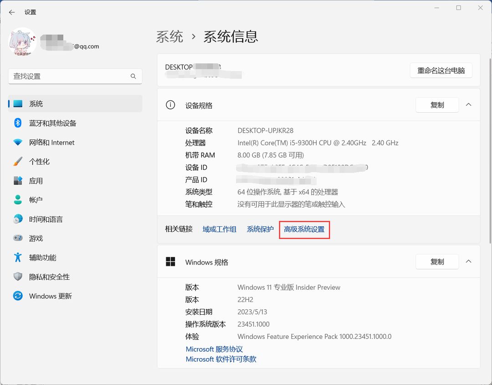Click the paintbrush icon for 个性化
Image resolution: width=492 pixels, height=385 pixels.
[x=18, y=161]
